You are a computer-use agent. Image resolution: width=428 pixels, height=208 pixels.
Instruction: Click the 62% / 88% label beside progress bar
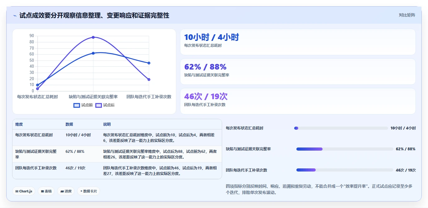tap(406, 149)
